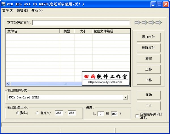
Task: Click the 上移 button
Action: tap(149, 69)
